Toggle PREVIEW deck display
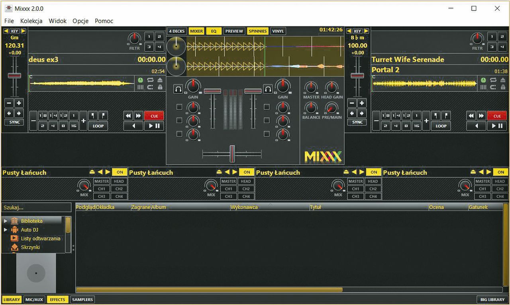The height and width of the screenshot is (305, 510). point(234,31)
